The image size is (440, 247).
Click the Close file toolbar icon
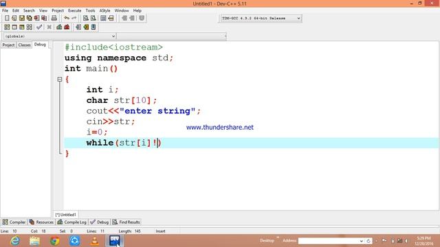tap(36, 19)
